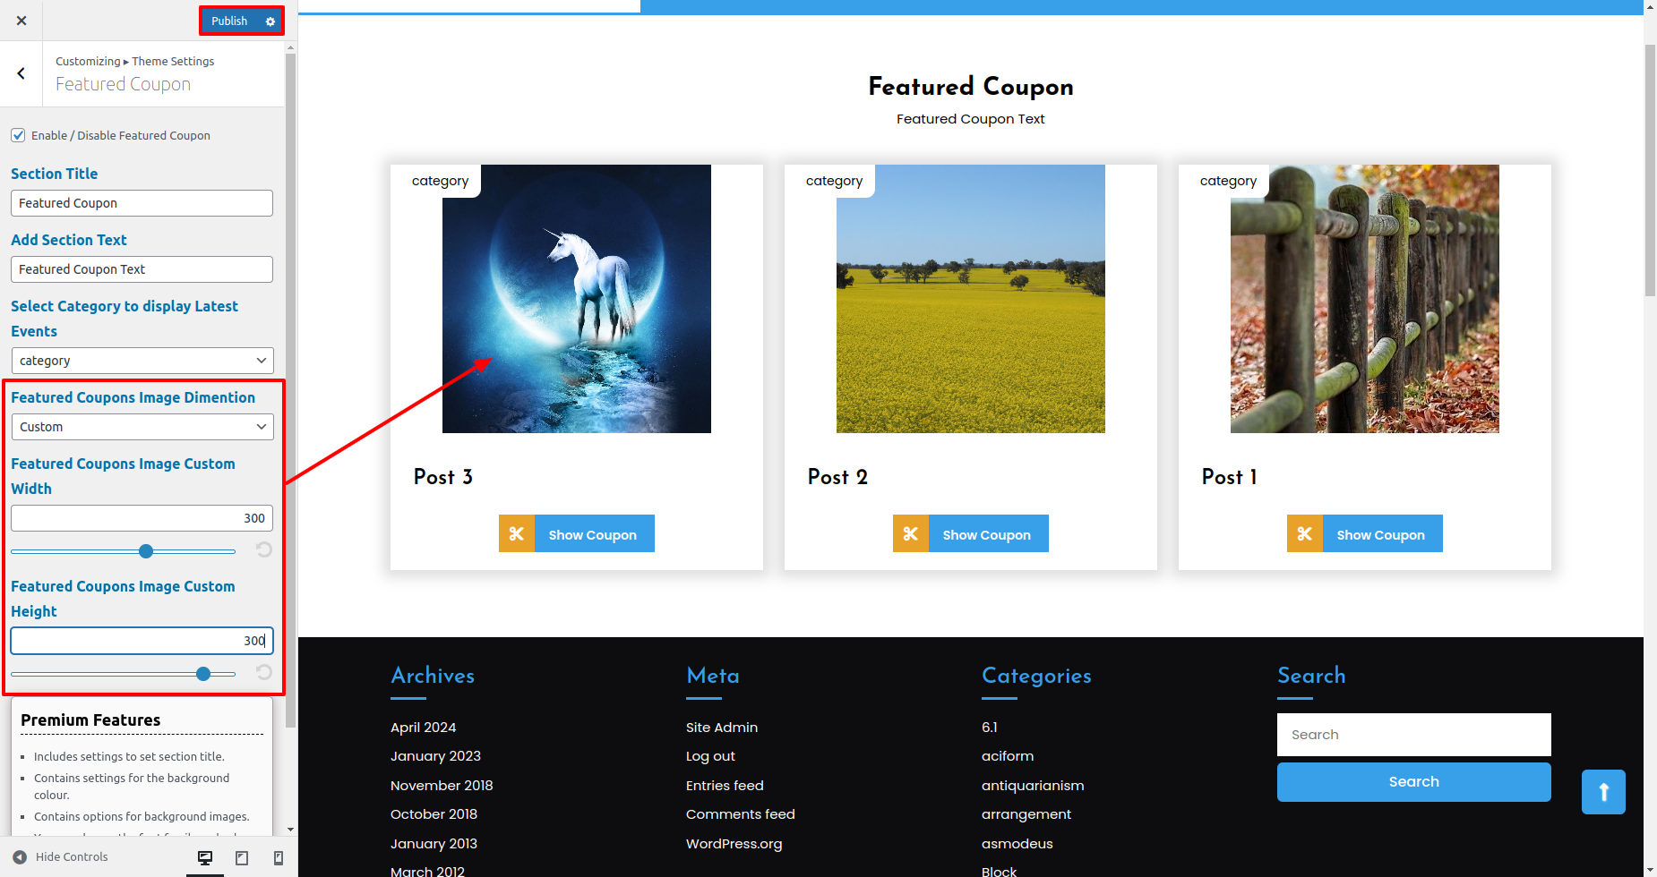Click category tag on Post 2 card
The width and height of the screenshot is (1657, 877).
[834, 181]
